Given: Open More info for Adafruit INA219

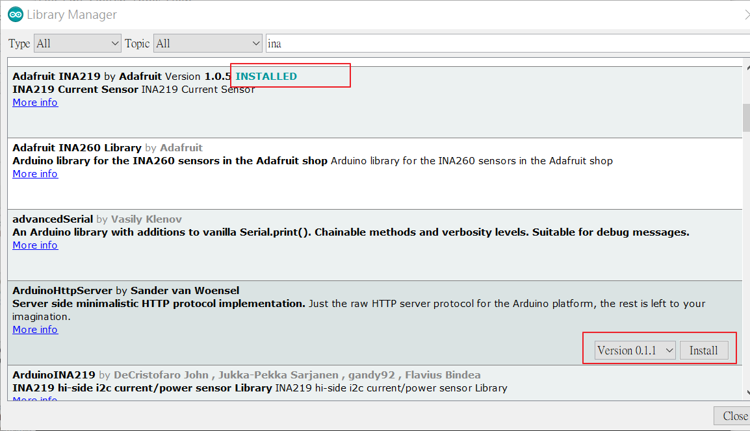Looking at the screenshot, I should tap(34, 102).
